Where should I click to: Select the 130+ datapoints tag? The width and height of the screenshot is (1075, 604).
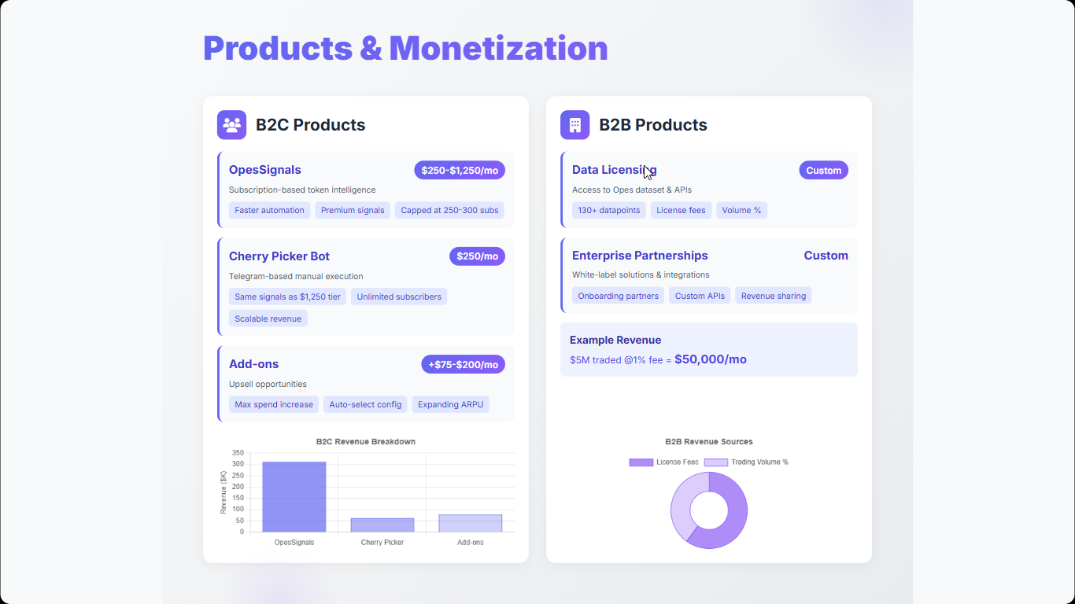(609, 210)
